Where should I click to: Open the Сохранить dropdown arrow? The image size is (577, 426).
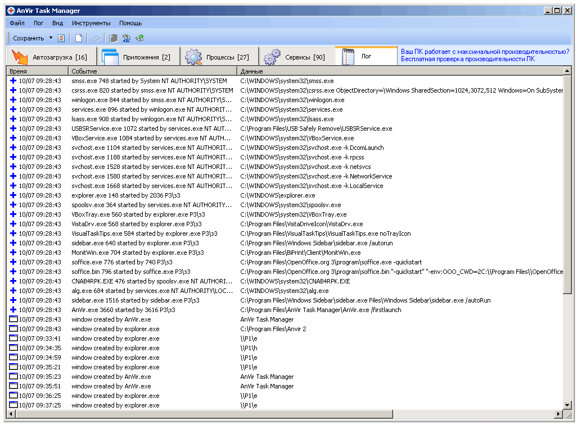pos(51,38)
